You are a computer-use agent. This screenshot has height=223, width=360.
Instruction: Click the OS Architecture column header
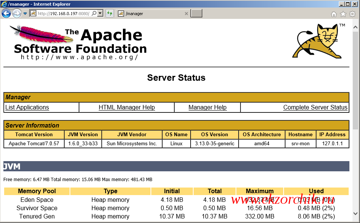pos(262,135)
